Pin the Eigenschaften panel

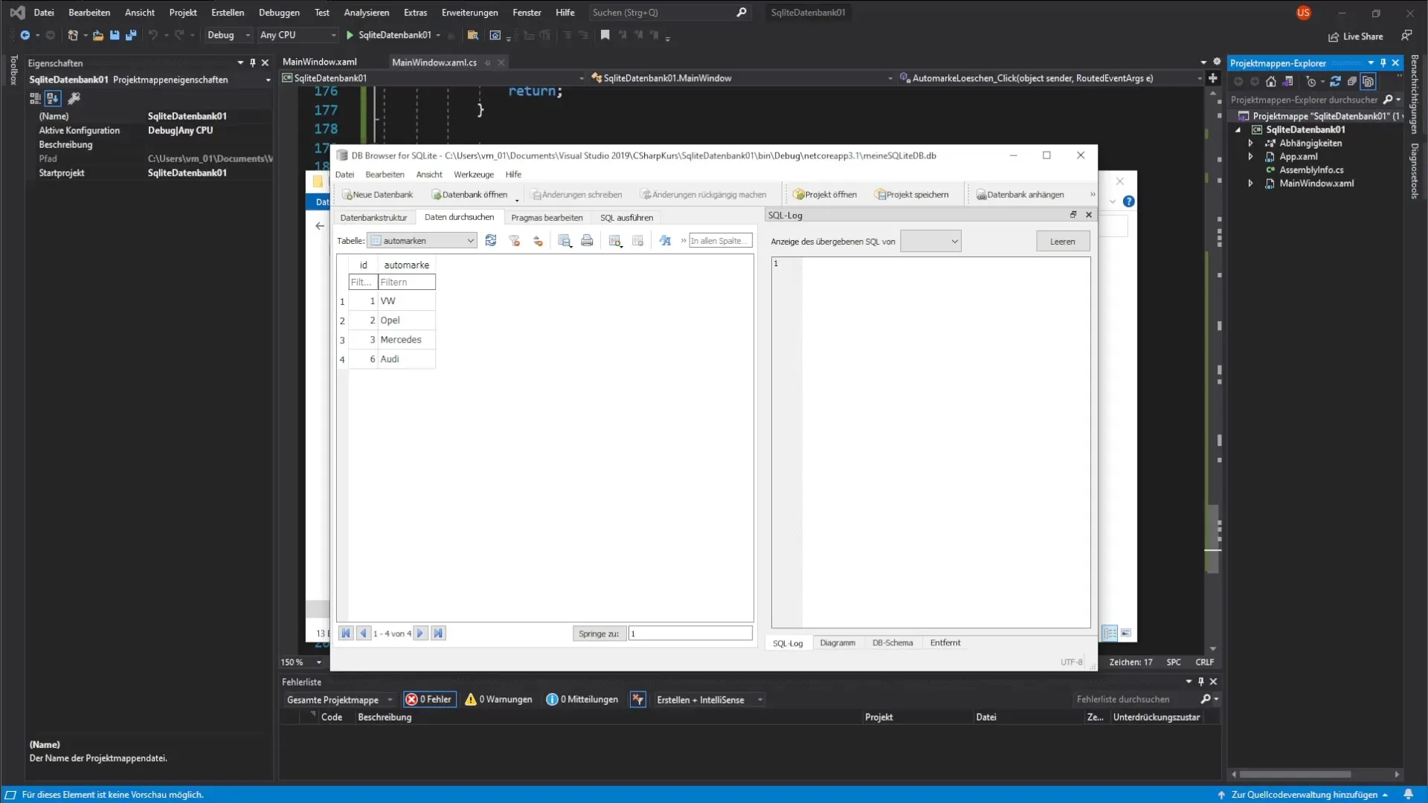click(253, 62)
